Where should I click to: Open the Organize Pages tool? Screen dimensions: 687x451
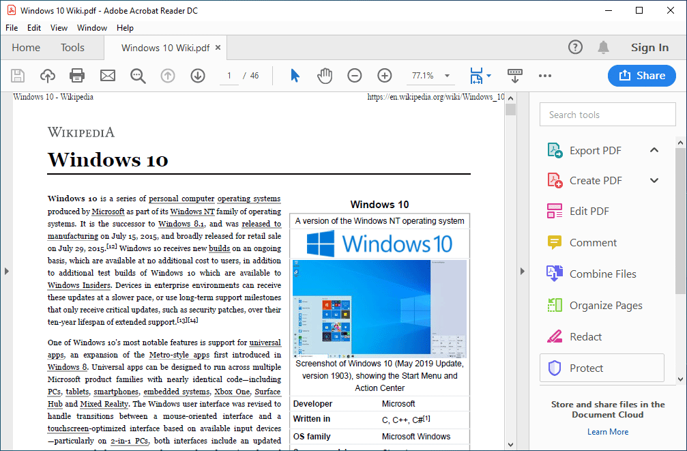(605, 305)
